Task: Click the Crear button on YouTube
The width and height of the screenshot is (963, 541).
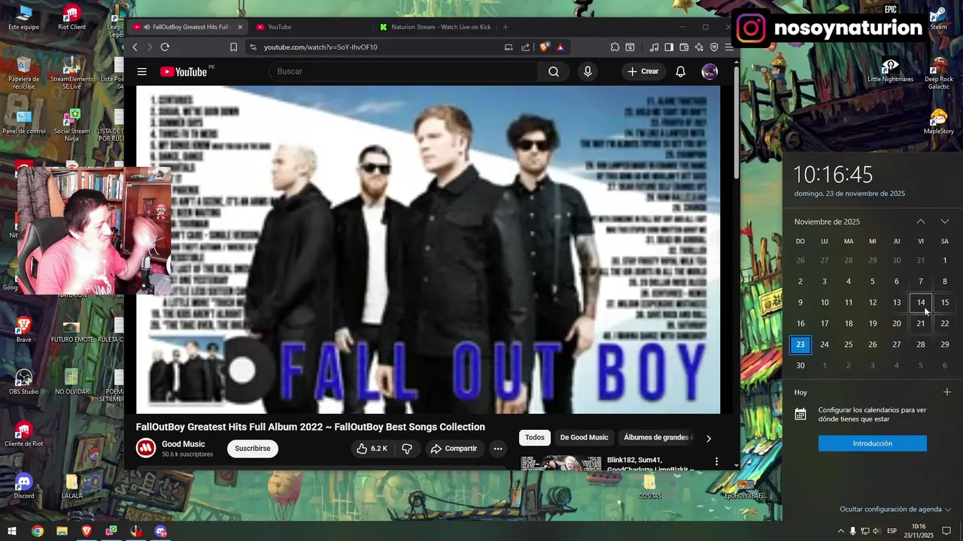Action: point(643,71)
